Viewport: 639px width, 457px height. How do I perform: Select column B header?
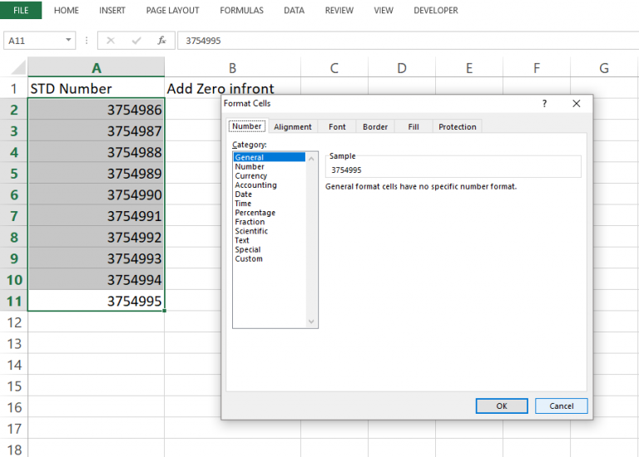[232, 67]
